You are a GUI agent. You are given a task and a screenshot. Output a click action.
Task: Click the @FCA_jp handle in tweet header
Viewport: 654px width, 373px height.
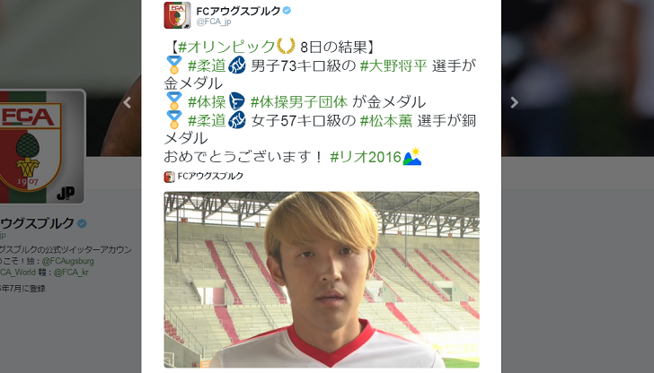(214, 22)
